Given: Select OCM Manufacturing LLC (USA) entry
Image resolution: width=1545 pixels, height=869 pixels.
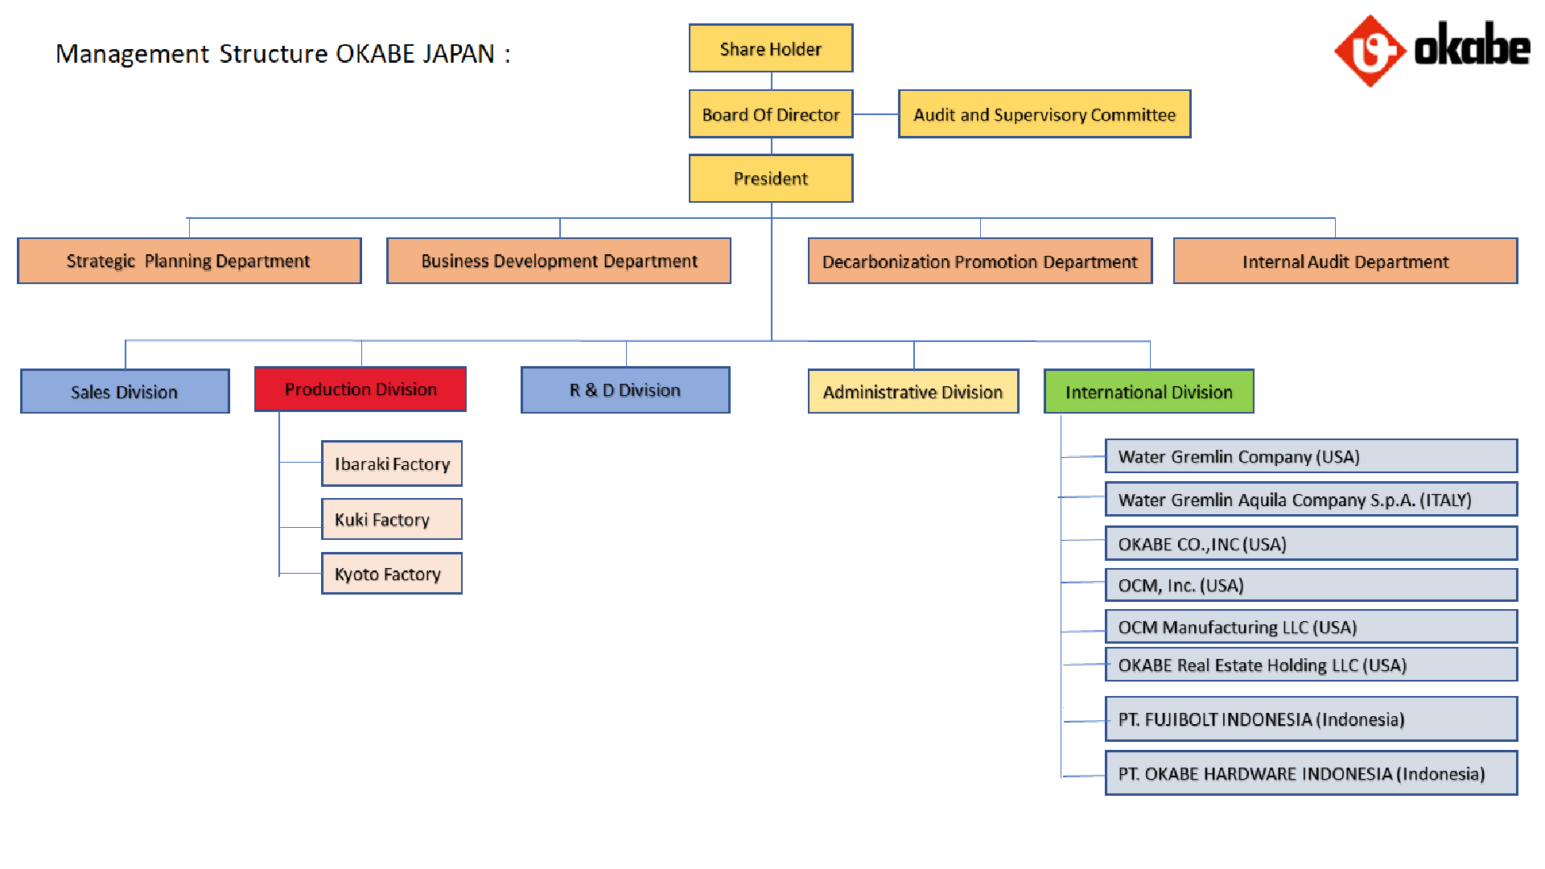Looking at the screenshot, I should pyautogui.click(x=1310, y=627).
